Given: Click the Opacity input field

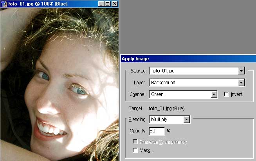Looking at the screenshot, I should tap(157, 131).
